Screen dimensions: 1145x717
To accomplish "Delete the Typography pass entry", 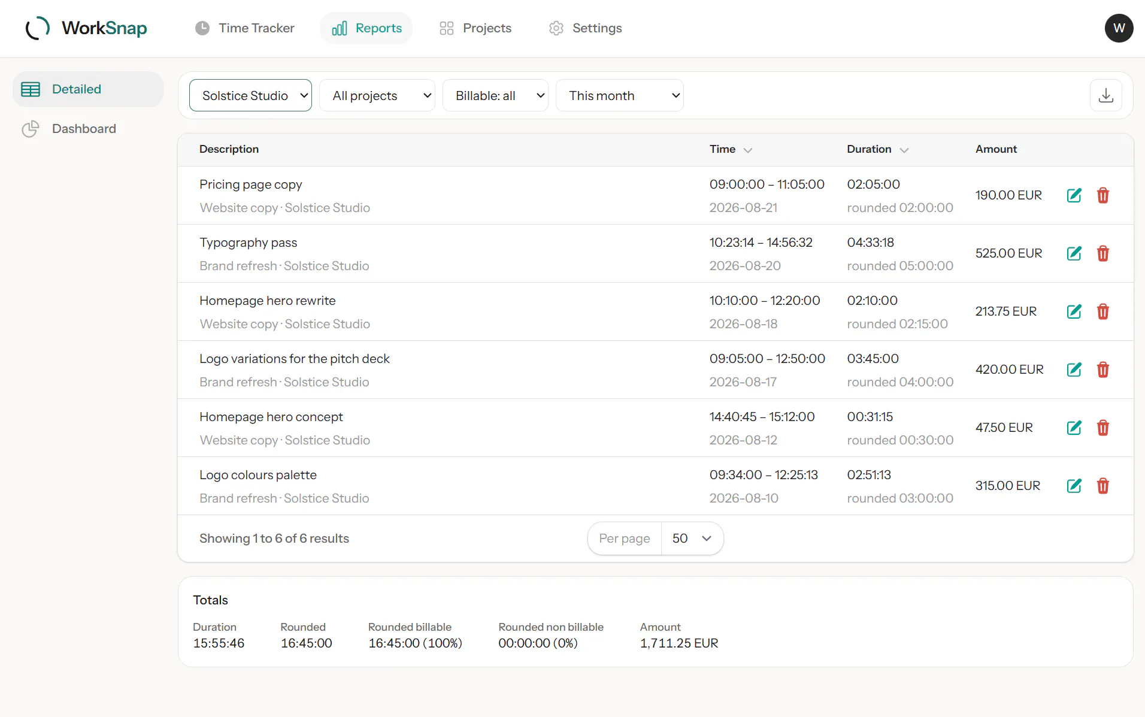I will 1102,253.
